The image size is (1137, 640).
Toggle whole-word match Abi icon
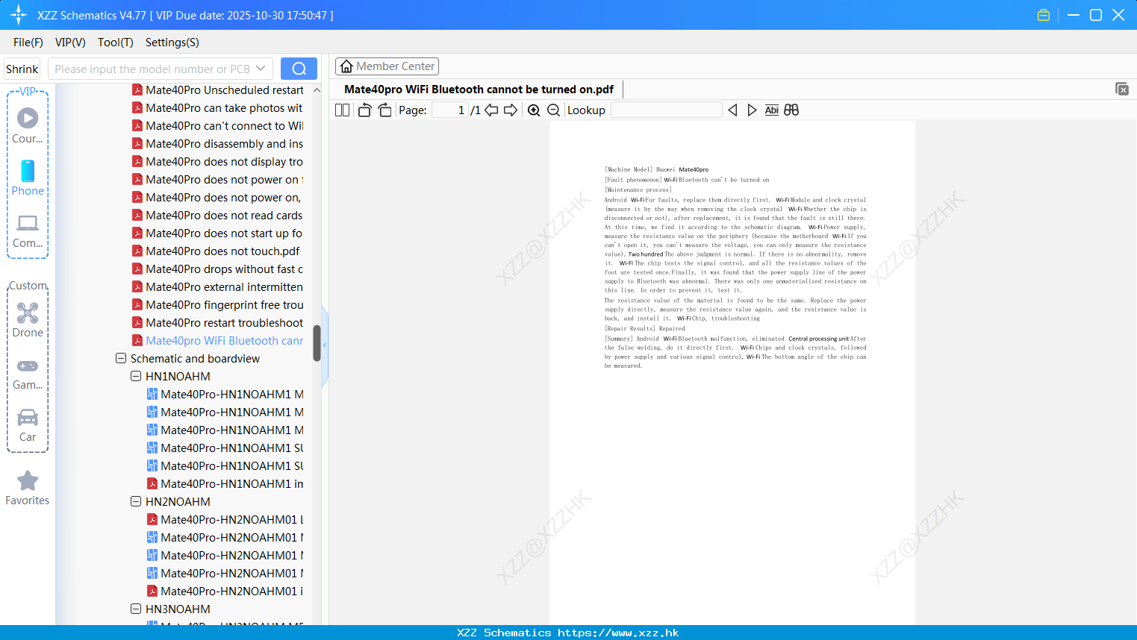tap(772, 110)
